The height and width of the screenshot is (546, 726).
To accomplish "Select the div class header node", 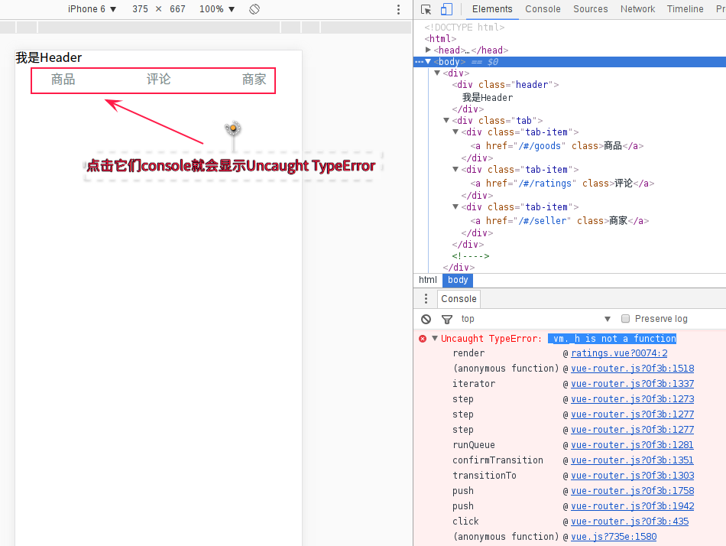I will click(505, 85).
